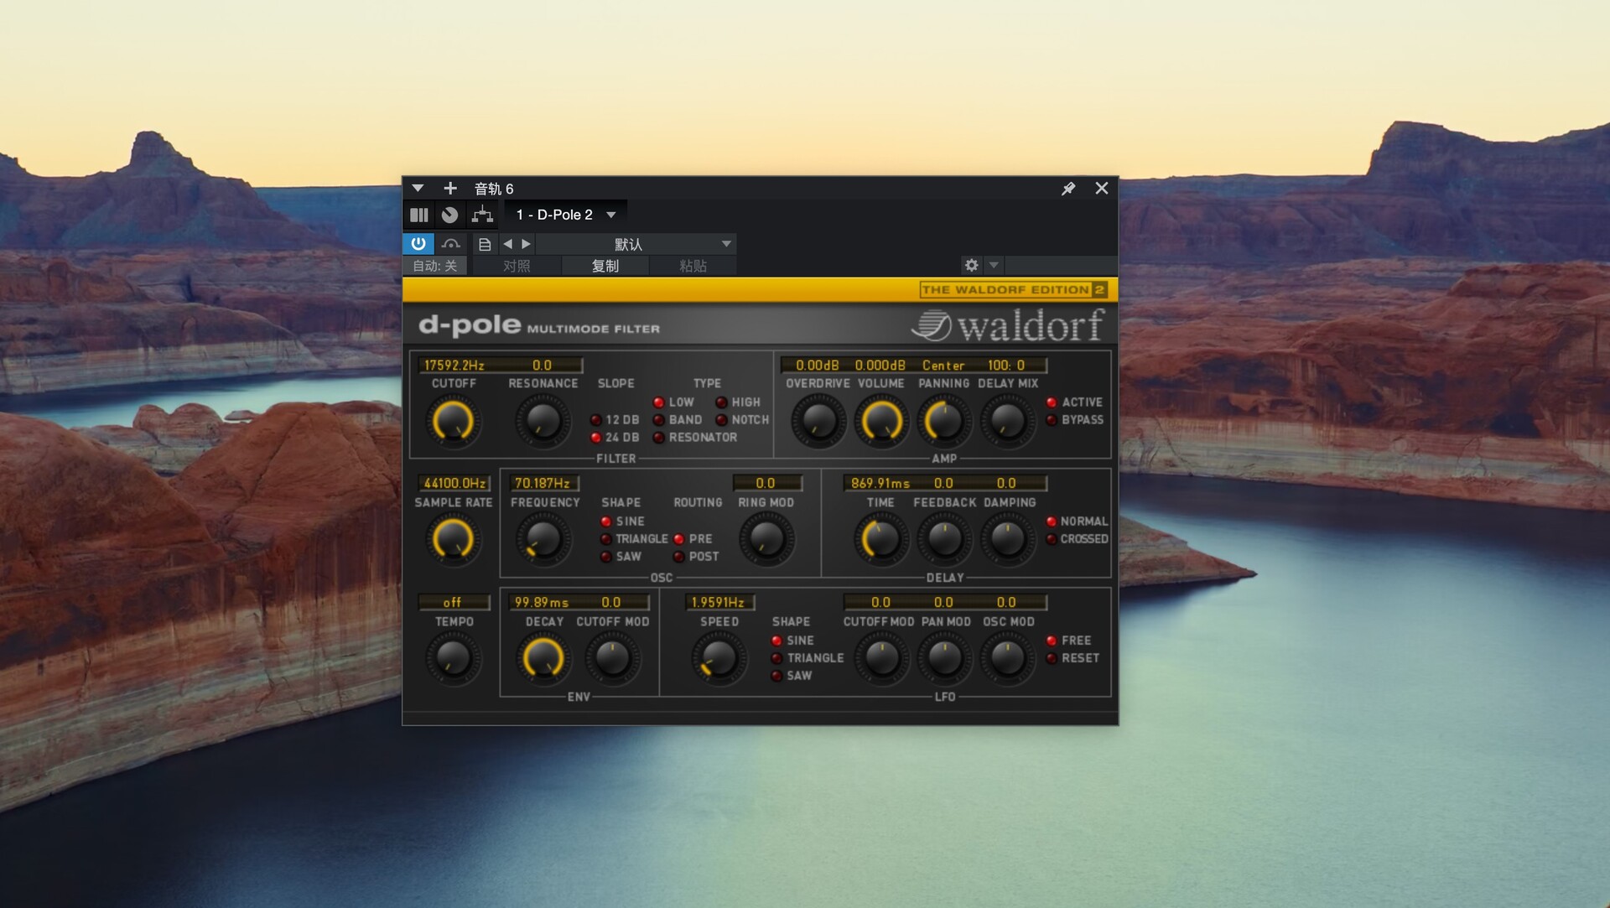Click the RESONANCE knob
This screenshot has width=1610, height=908.
click(542, 421)
